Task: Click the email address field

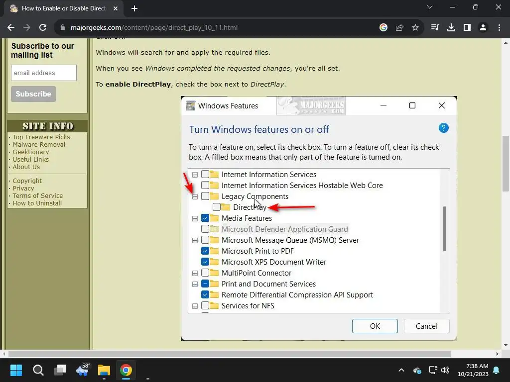Action: 44,73
